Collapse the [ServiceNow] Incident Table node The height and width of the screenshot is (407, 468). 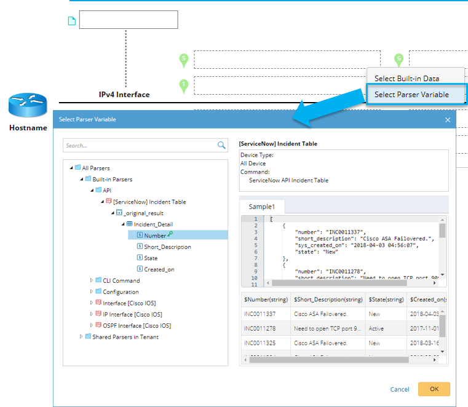(102, 202)
